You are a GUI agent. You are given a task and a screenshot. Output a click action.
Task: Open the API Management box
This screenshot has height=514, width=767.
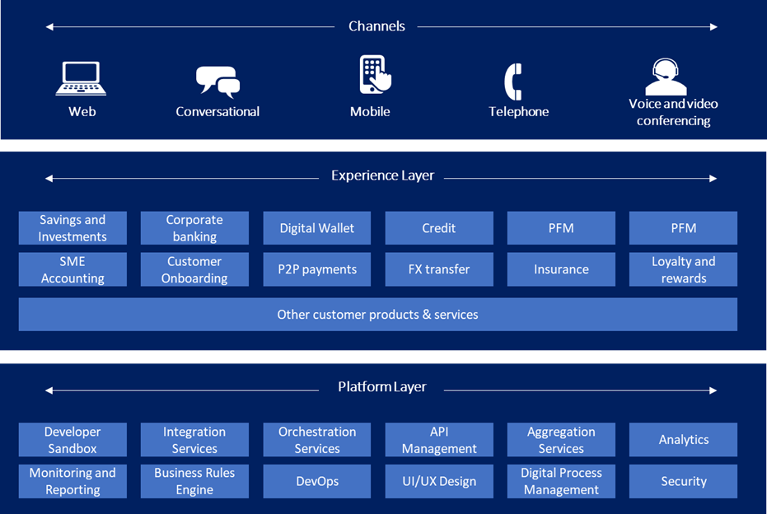[x=439, y=440]
